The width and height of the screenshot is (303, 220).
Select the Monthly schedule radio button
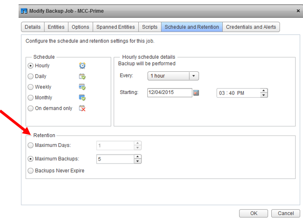(30, 98)
